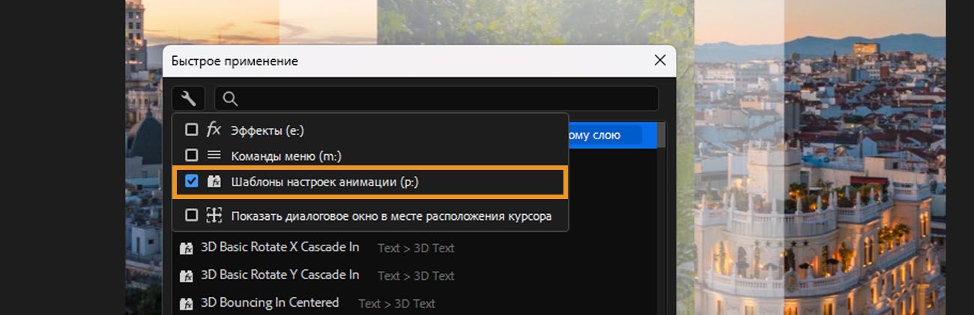Tick the show dialog at cursor checkbox

pyautogui.click(x=192, y=215)
